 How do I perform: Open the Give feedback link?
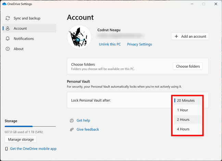click(88, 129)
